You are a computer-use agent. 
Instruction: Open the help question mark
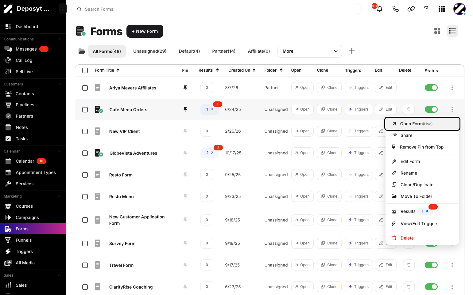coord(426,9)
